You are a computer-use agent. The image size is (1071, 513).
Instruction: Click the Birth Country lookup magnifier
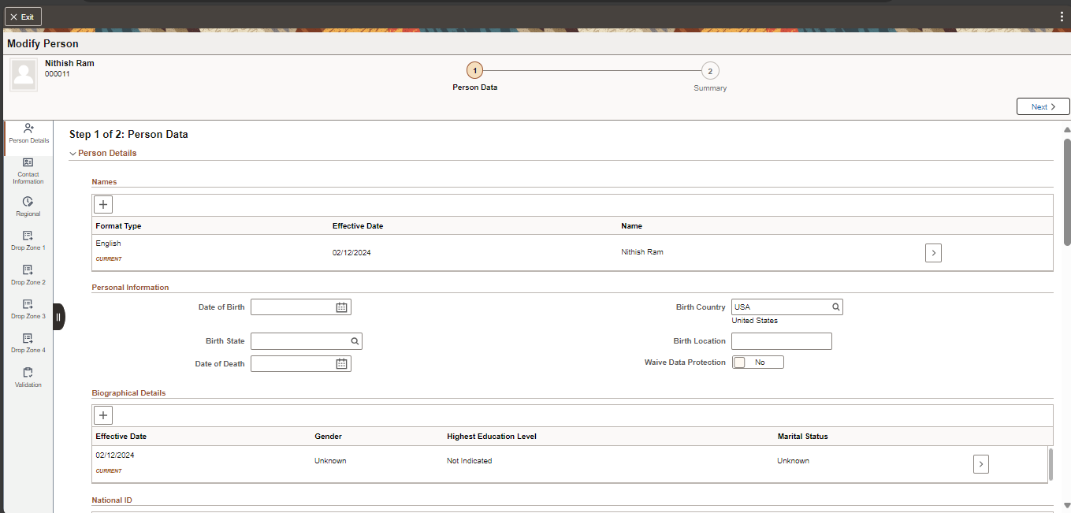(835, 307)
